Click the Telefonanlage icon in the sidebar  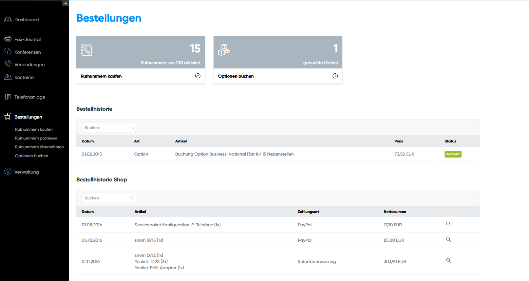tap(8, 97)
